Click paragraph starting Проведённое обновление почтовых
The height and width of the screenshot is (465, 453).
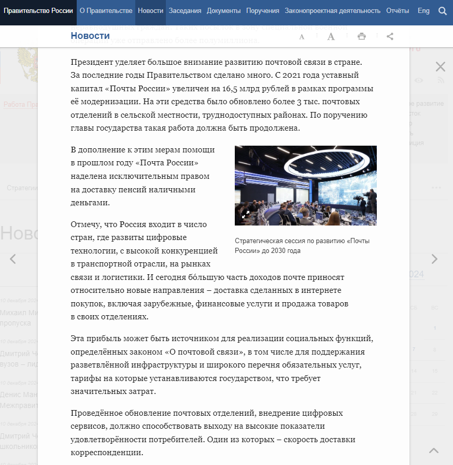point(213,433)
